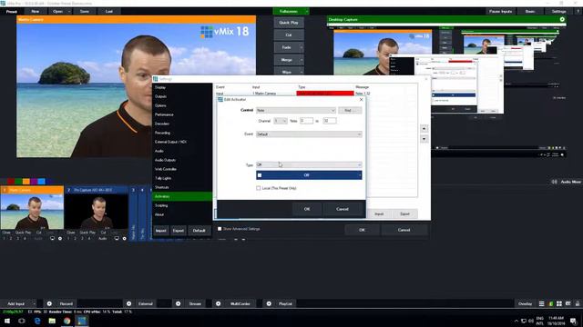The image size is (583, 327).
Task: Open Event dropdown showing Default
Action: [x=309, y=134]
